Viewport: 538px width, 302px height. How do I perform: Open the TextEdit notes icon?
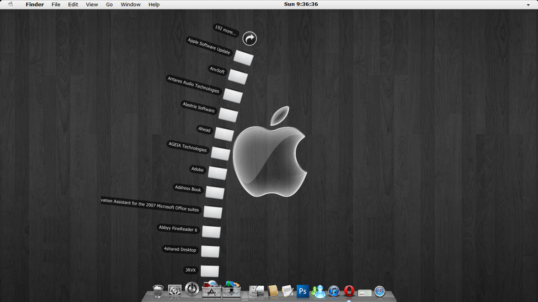(x=287, y=291)
